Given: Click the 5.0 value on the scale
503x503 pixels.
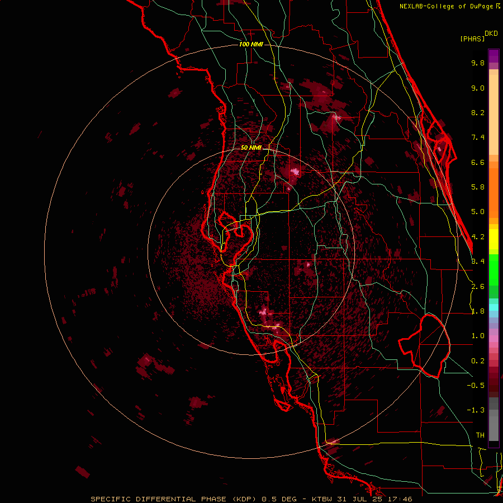Looking at the screenshot, I should tap(478, 212).
